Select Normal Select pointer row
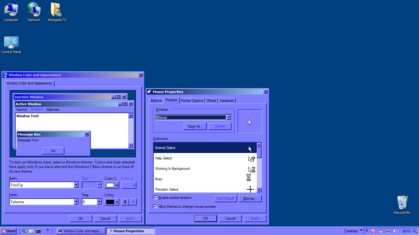The width and height of the screenshot is (419, 235). [205, 148]
